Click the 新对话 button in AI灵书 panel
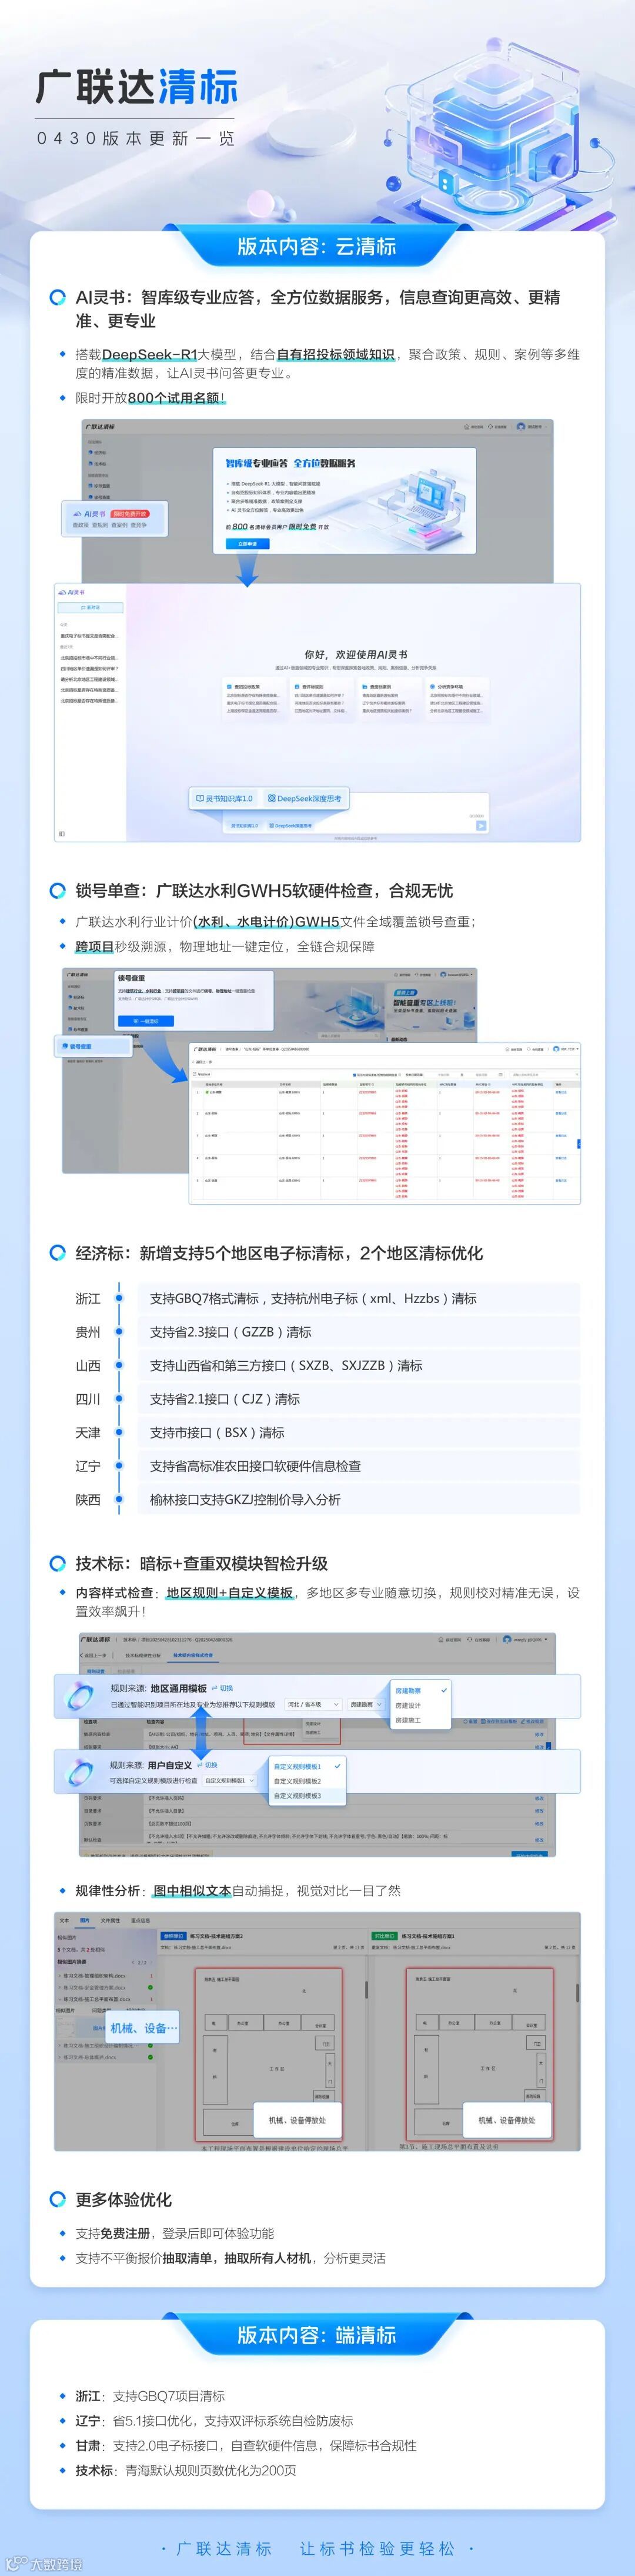The image size is (635, 2576). coord(91,607)
